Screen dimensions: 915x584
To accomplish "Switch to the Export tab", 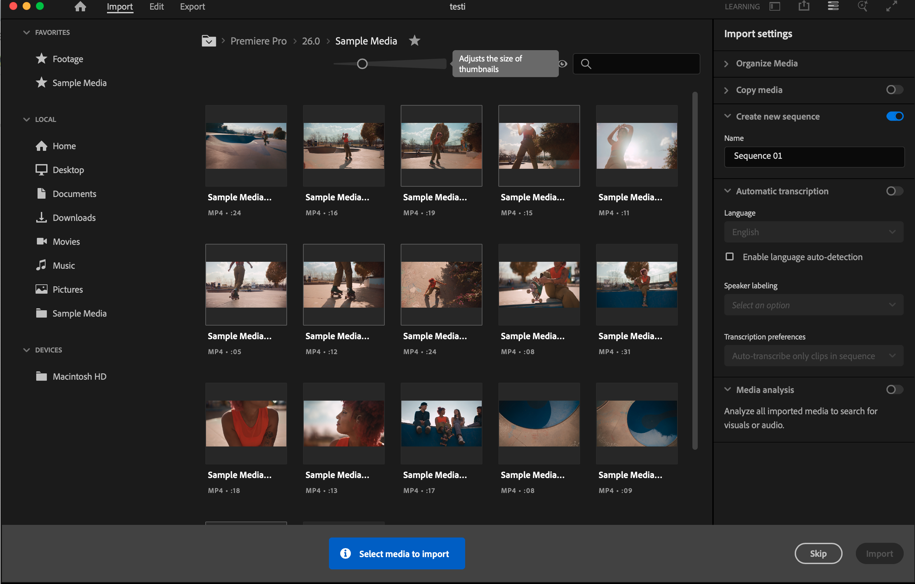I will pyautogui.click(x=192, y=6).
